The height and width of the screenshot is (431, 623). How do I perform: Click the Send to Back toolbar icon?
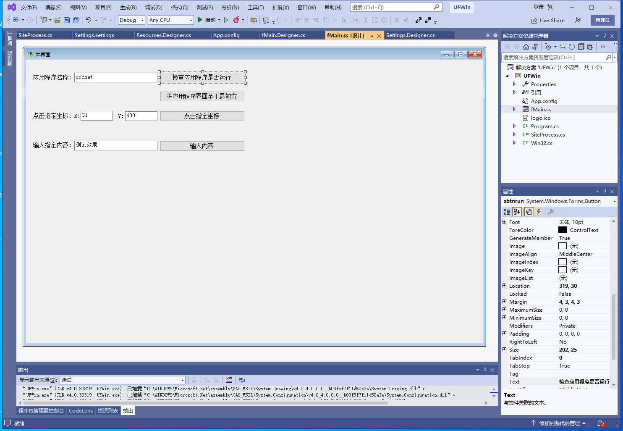point(428,20)
